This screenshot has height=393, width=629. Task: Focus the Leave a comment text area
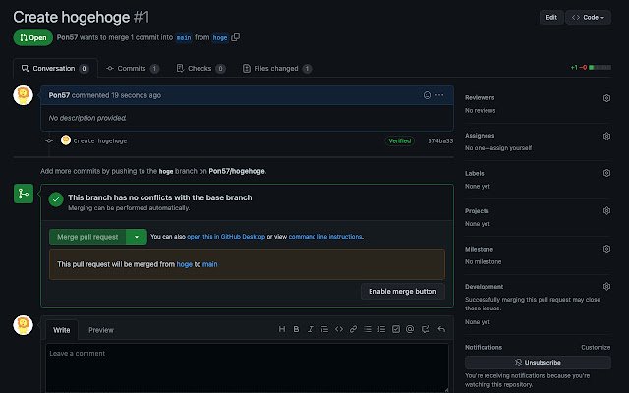coord(247,368)
